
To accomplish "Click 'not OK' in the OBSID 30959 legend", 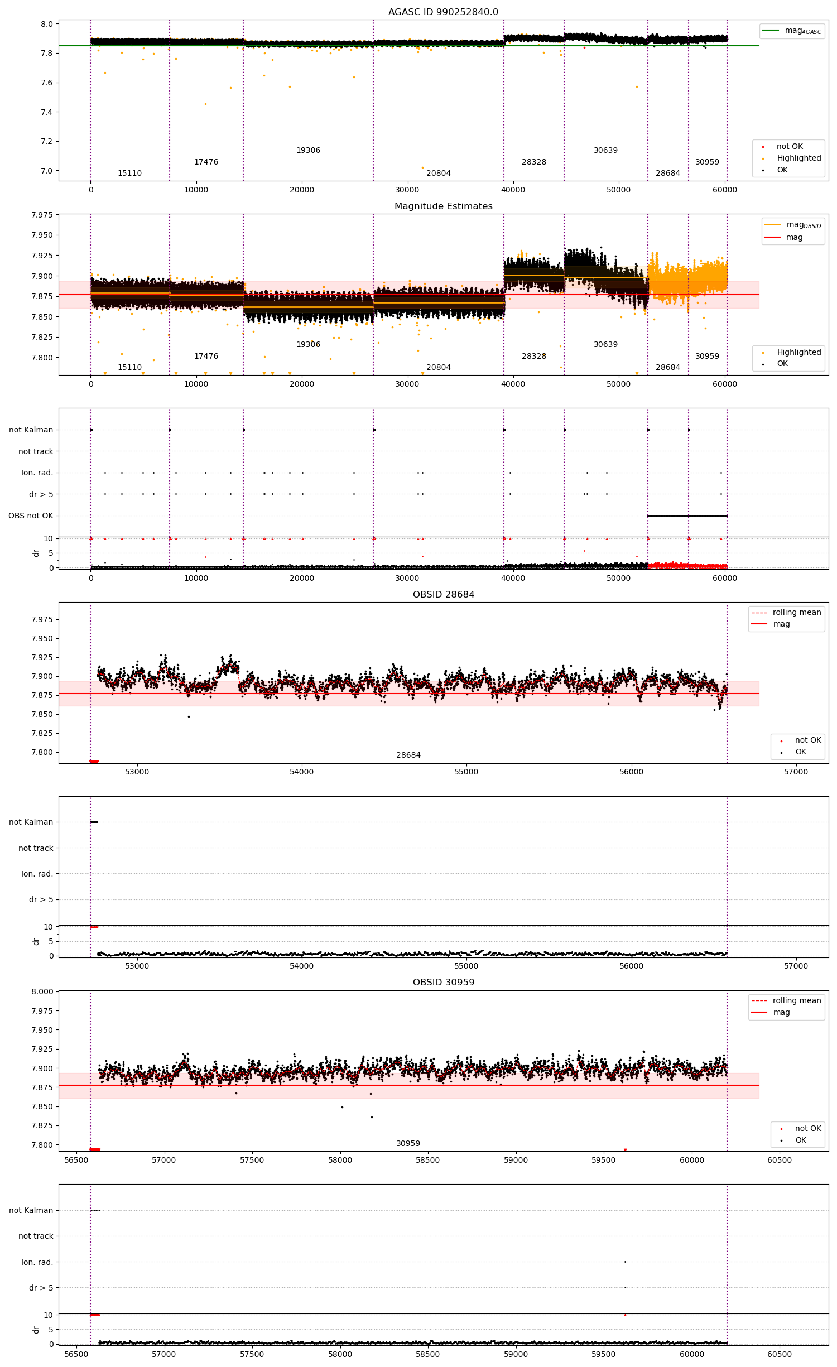I will [x=807, y=1128].
